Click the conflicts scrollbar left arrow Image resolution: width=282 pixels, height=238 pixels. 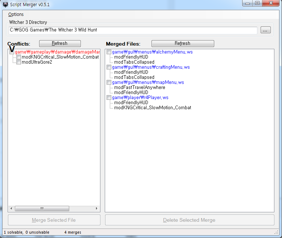coord(11,209)
